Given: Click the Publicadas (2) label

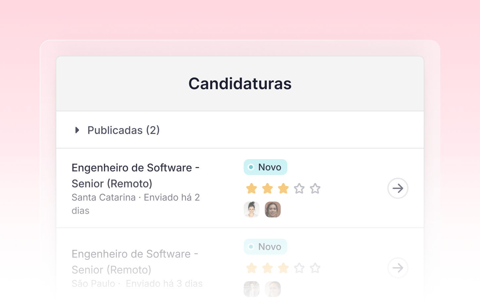Looking at the screenshot, I should (x=123, y=130).
